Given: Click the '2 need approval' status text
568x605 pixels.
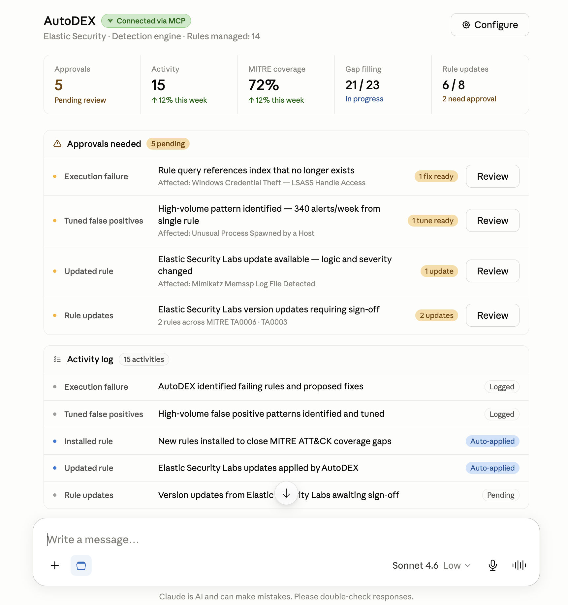Looking at the screenshot, I should click(469, 99).
